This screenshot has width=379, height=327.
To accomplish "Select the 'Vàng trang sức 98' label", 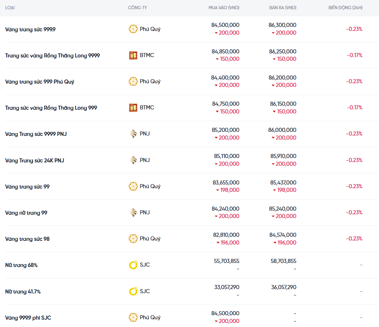I will [27, 239].
